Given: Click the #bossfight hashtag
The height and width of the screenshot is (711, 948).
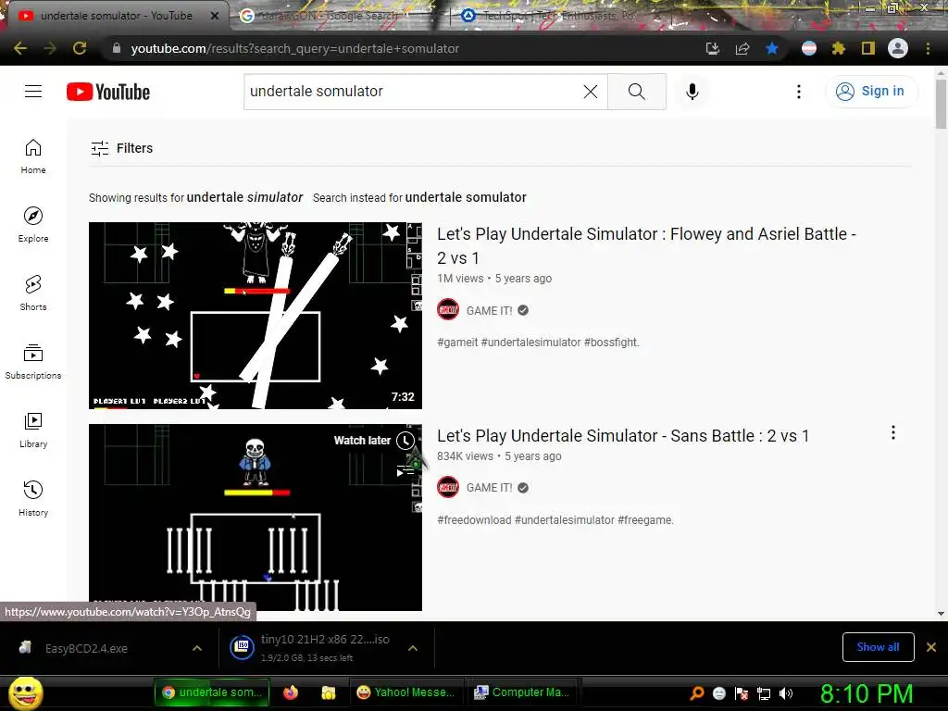Looking at the screenshot, I should (x=611, y=343).
